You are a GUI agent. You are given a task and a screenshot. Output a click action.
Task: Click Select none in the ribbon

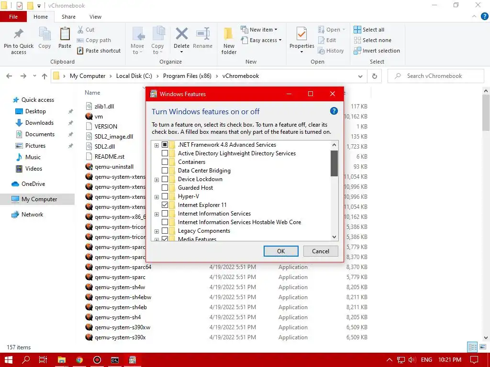point(372,40)
